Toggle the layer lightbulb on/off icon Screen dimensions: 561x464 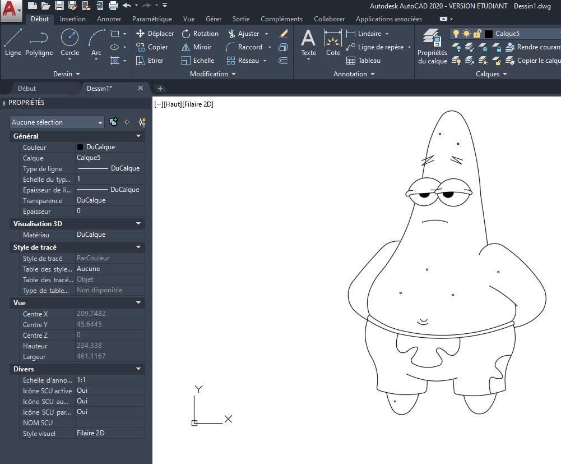pyautogui.click(x=456, y=34)
